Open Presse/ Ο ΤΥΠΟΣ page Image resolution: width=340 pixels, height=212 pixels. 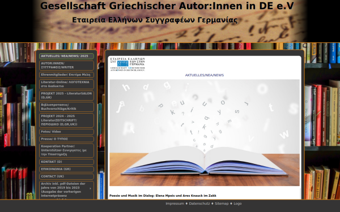66,139
